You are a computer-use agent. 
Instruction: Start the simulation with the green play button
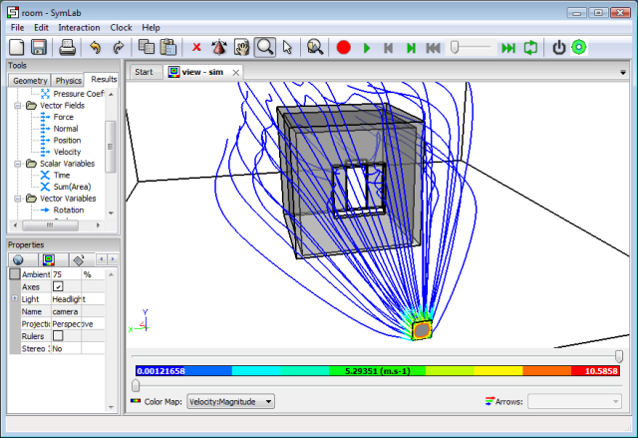point(367,48)
